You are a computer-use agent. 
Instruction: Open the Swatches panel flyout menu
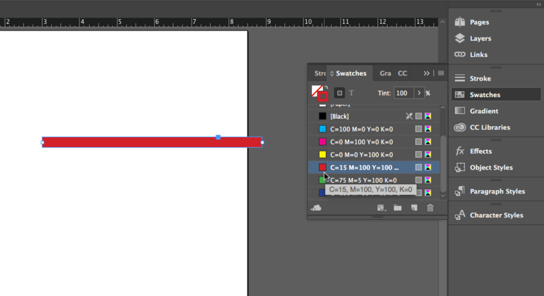pos(441,73)
